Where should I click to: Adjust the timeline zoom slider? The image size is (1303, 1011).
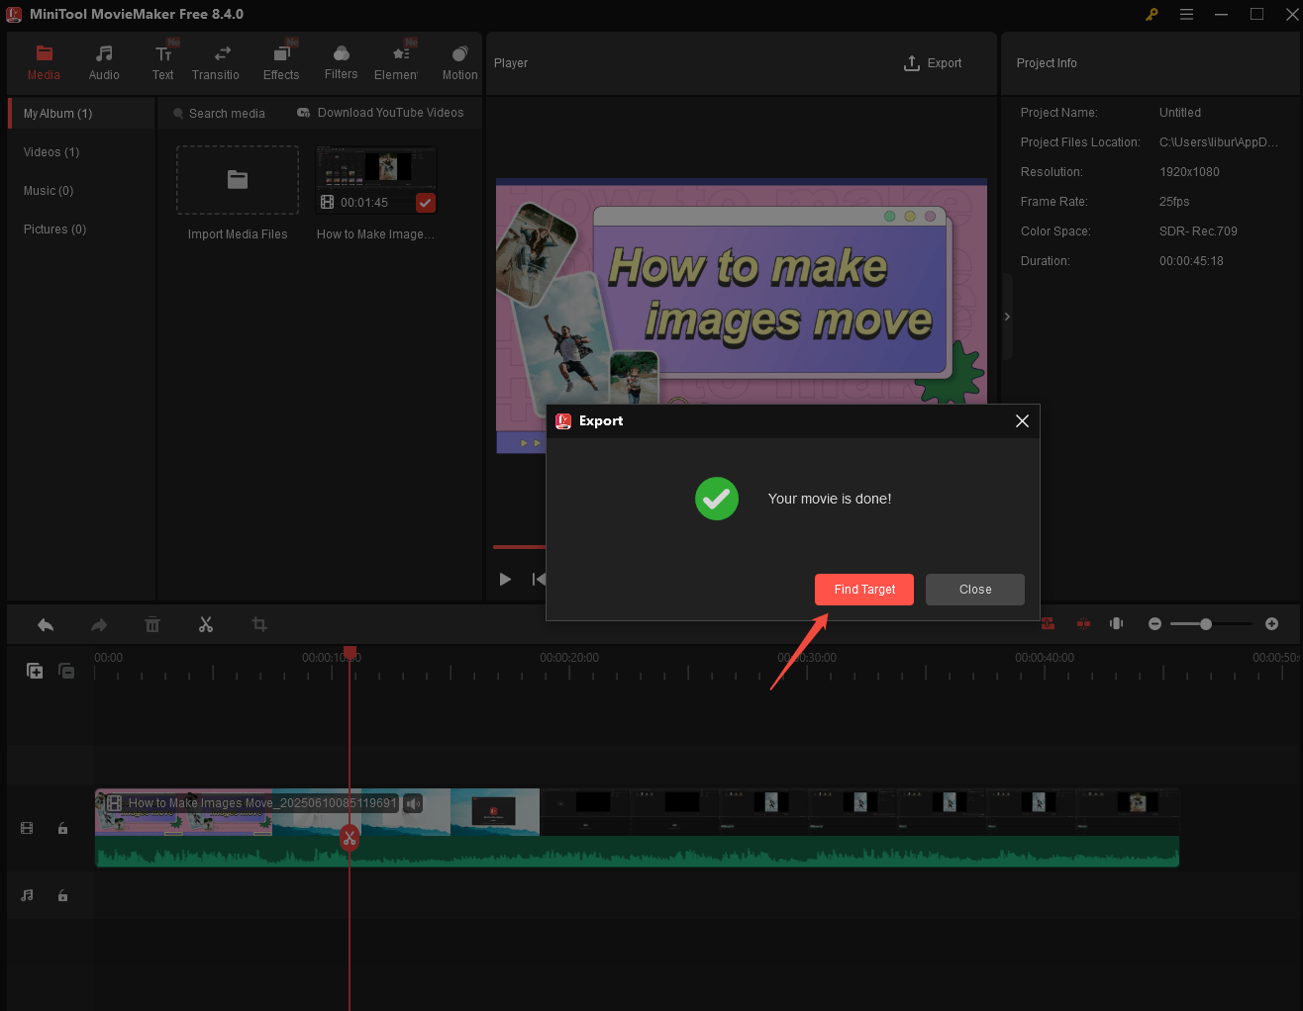coord(1206,624)
